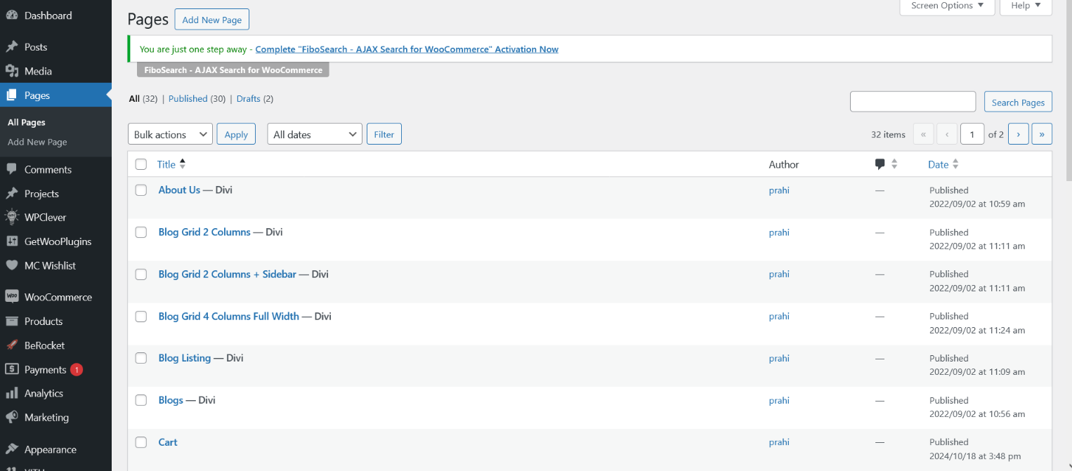Expand the Screen Options panel

(x=947, y=6)
